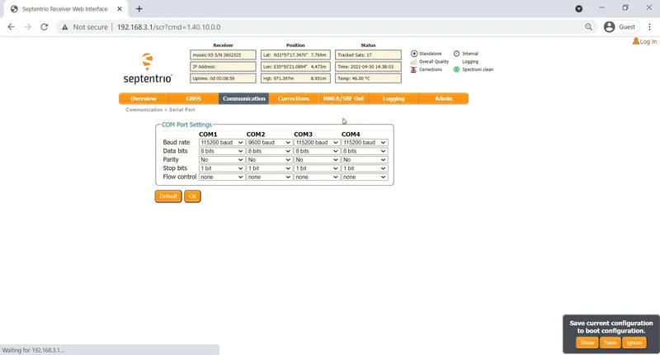Screen dimensions: 660x355
Task: Click the Internal logging disk icon
Action: (x=456, y=54)
